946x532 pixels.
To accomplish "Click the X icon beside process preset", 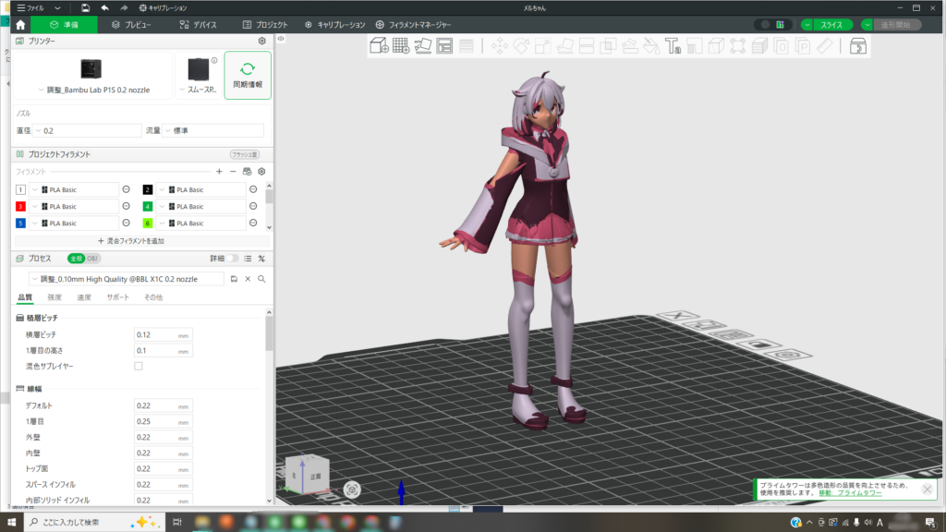I will pyautogui.click(x=248, y=279).
